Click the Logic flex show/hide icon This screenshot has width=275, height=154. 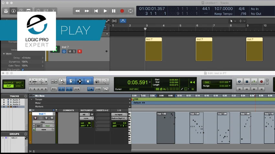click(114, 21)
